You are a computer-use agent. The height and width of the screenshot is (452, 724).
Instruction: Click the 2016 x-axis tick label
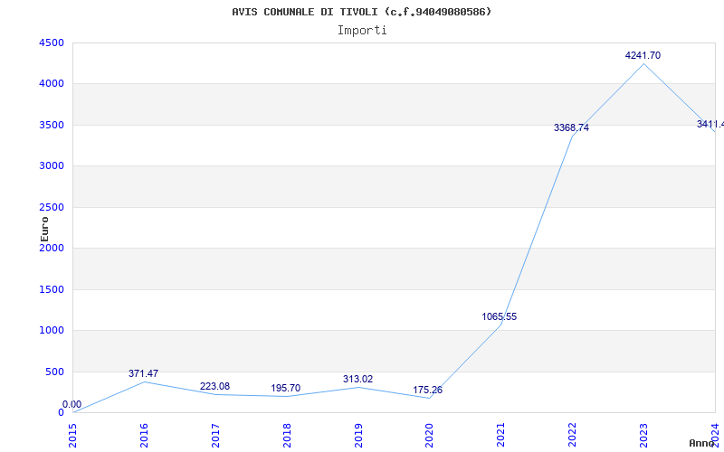tap(144, 436)
